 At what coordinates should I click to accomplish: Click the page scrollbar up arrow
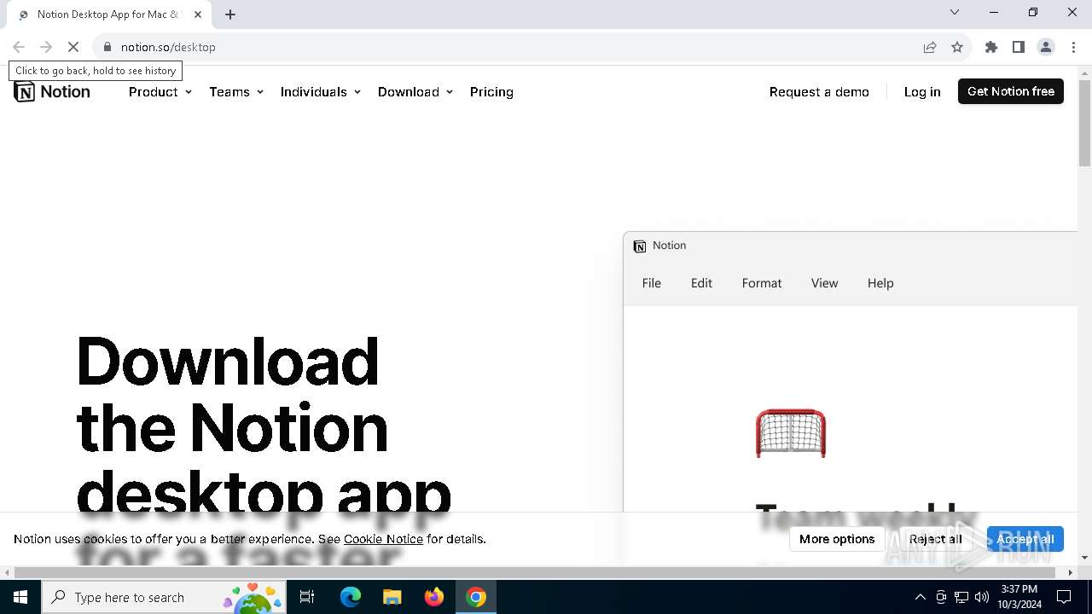[x=1084, y=73]
